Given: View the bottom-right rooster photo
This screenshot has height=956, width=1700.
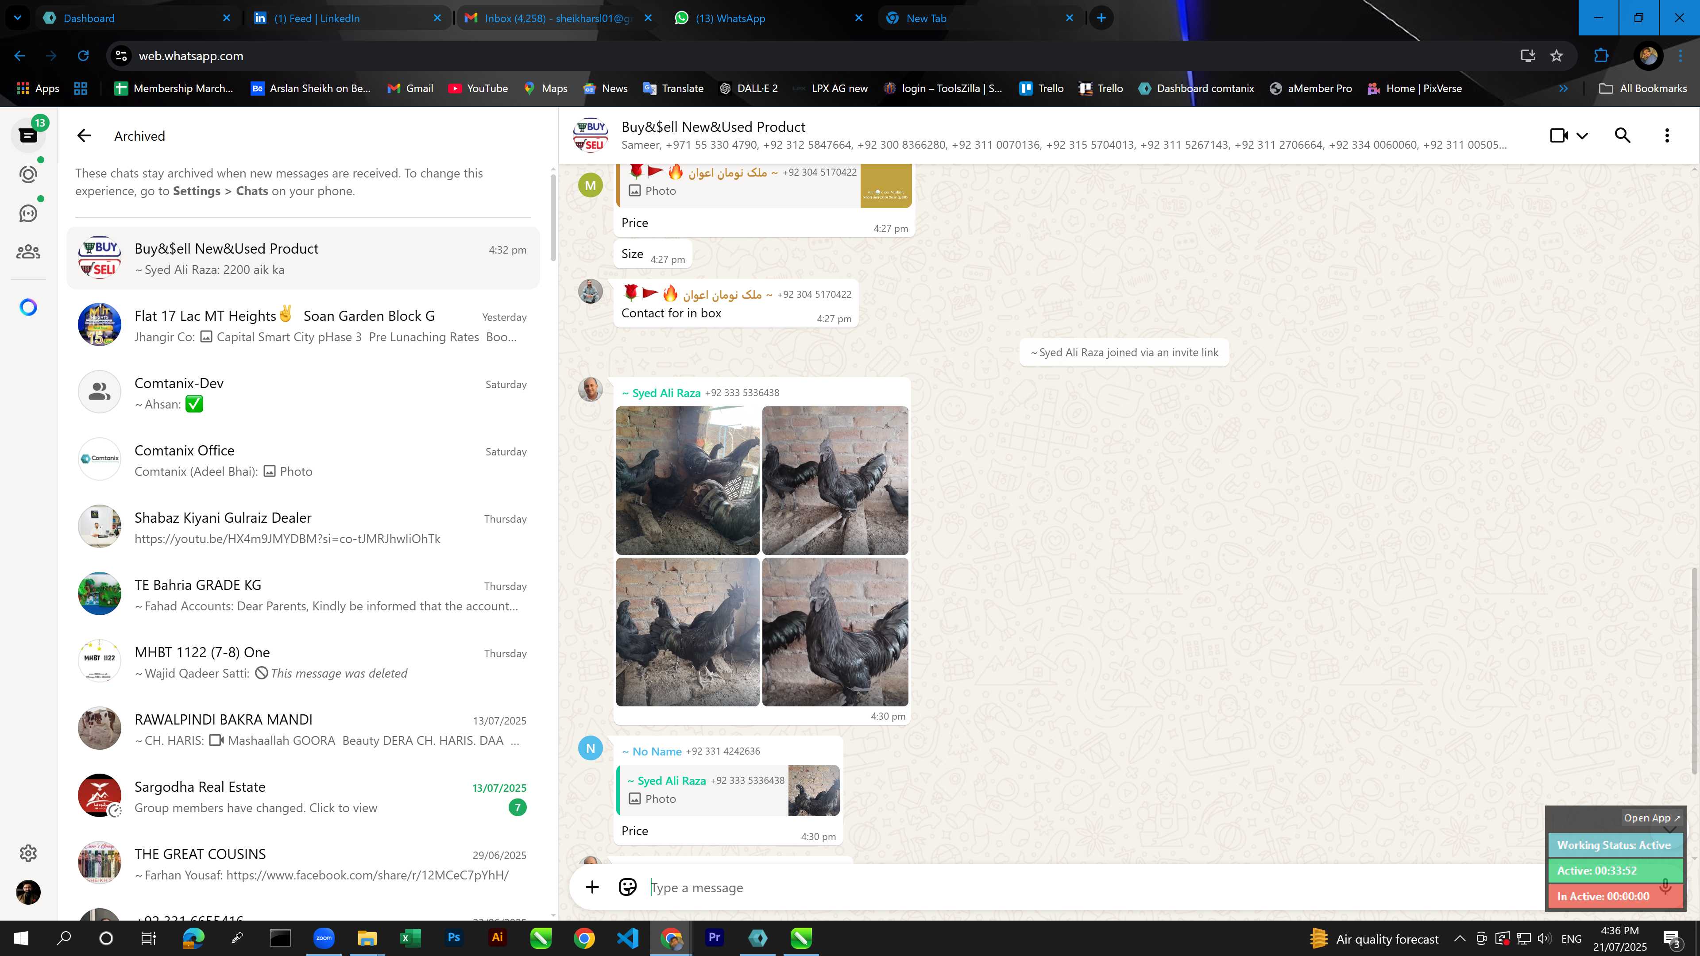Looking at the screenshot, I should point(835,632).
